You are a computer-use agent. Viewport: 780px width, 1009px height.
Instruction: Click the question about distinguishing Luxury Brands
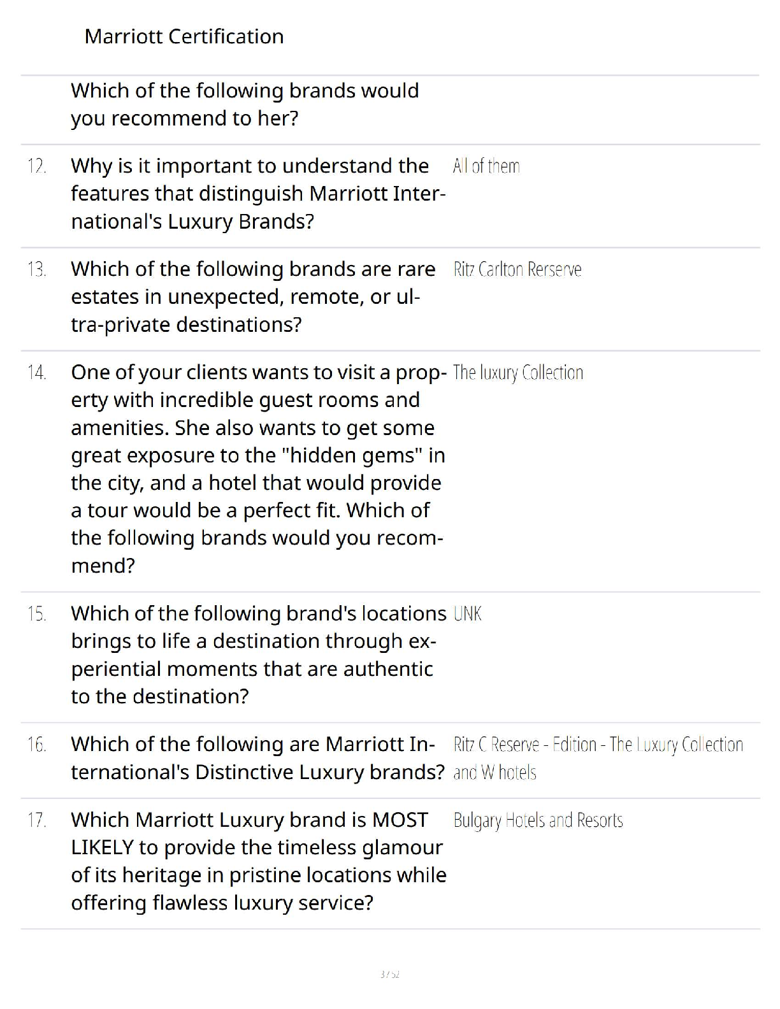tap(257, 194)
